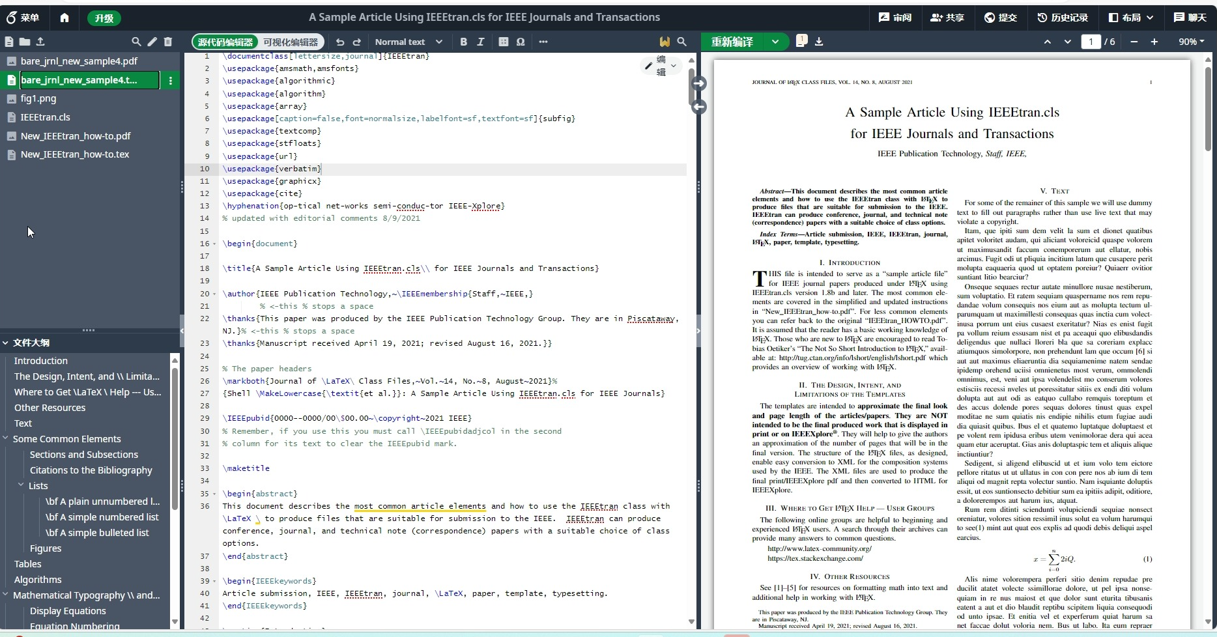Collapse Some Common Elements in the outline

pos(6,438)
